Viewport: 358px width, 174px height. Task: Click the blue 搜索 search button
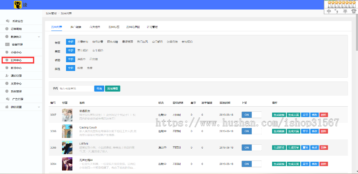pos(99,89)
